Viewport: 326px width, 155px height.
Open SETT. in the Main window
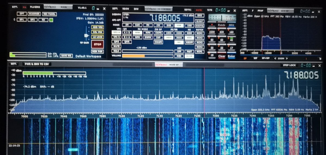(x=14, y=7)
